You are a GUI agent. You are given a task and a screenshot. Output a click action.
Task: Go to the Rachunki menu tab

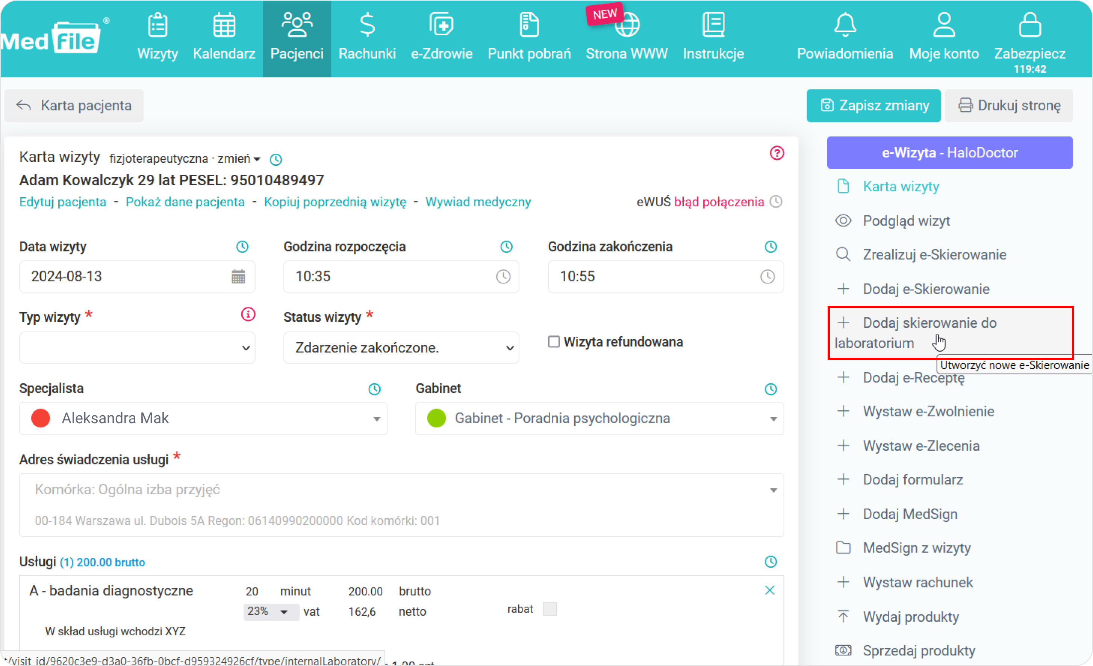click(x=367, y=37)
